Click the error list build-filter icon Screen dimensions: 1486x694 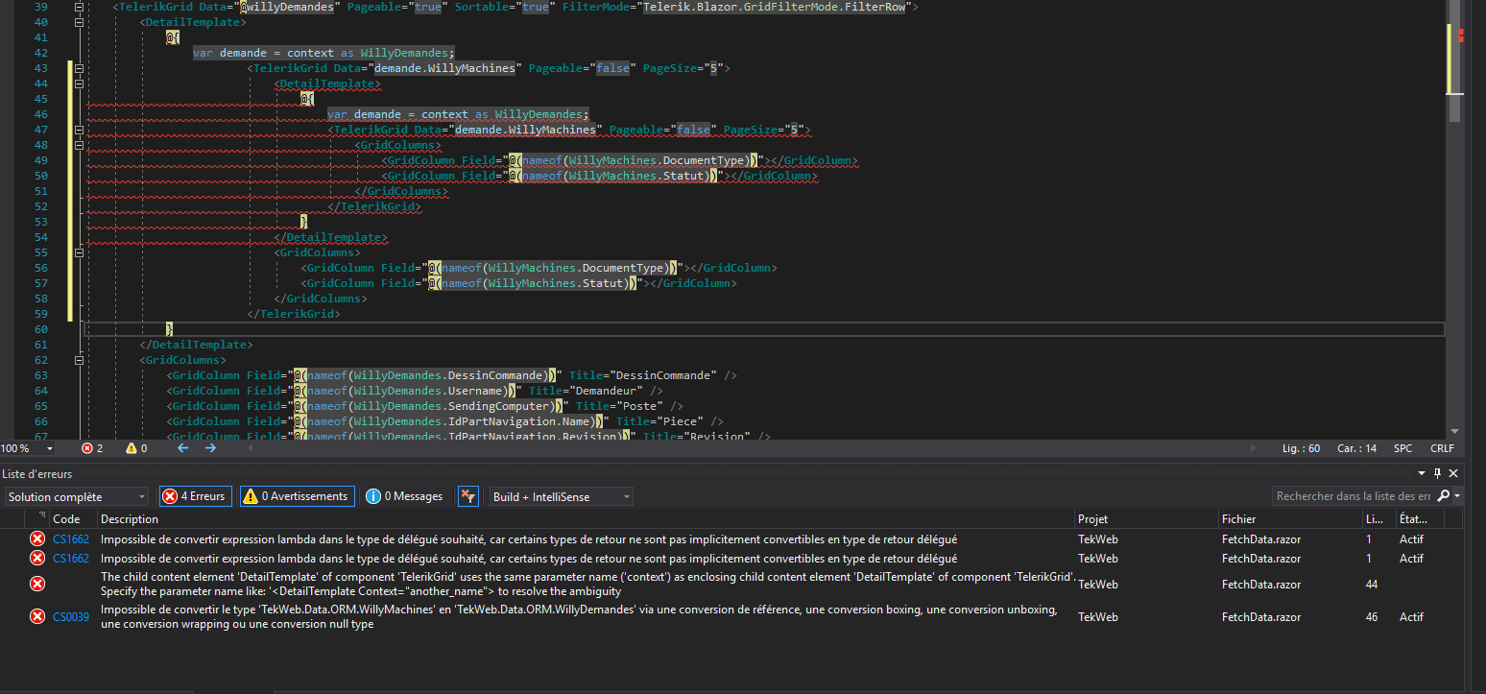click(467, 496)
